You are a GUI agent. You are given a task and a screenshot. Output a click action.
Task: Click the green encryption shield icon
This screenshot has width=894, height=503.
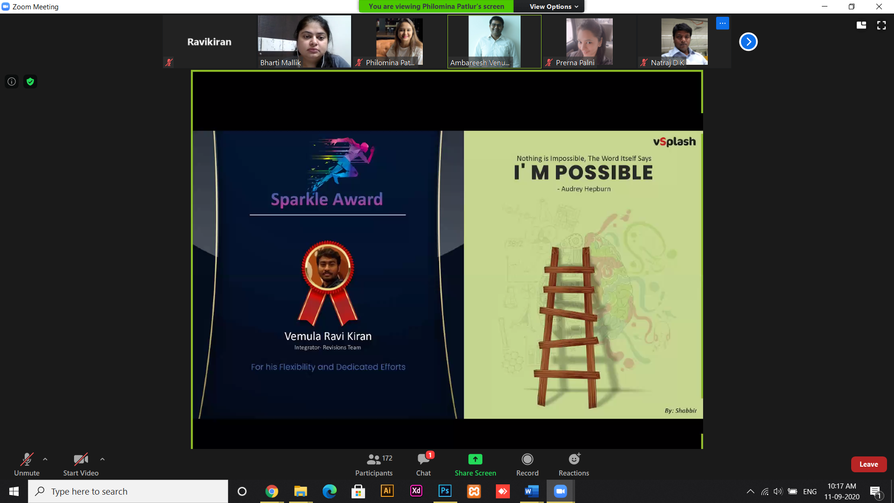tap(30, 82)
